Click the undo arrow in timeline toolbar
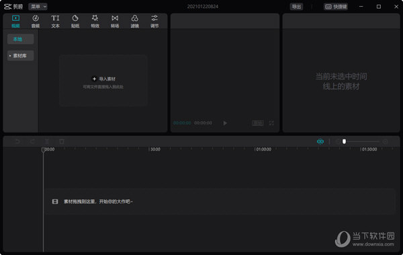 [x=17, y=141]
